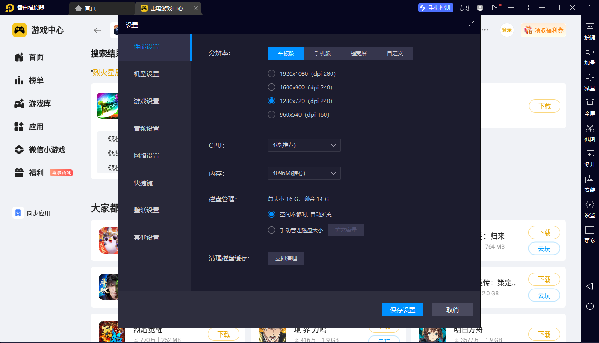Click the back arrow in game center
The width and height of the screenshot is (599, 343).
click(x=97, y=30)
